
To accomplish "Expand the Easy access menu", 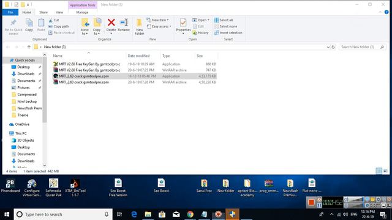I will point(159,26).
